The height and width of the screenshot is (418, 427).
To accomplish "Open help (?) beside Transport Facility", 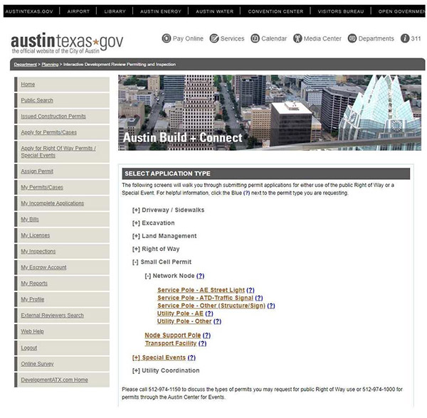I will (202, 343).
